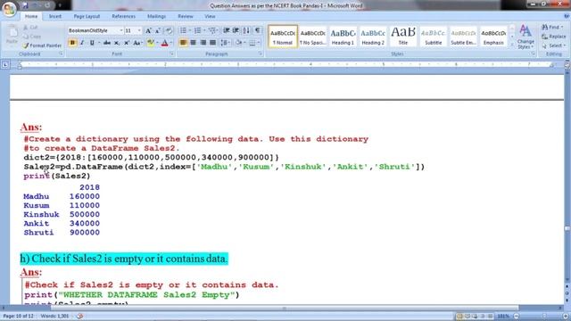
Task: Click the zoom slider handle
Action: coord(544,317)
